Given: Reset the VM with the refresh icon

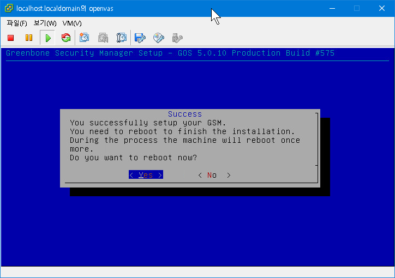Looking at the screenshot, I should pyautogui.click(x=66, y=38).
